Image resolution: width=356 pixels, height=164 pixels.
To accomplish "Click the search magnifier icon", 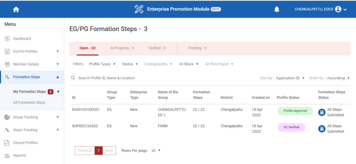I will pyautogui.click(x=73, y=78).
